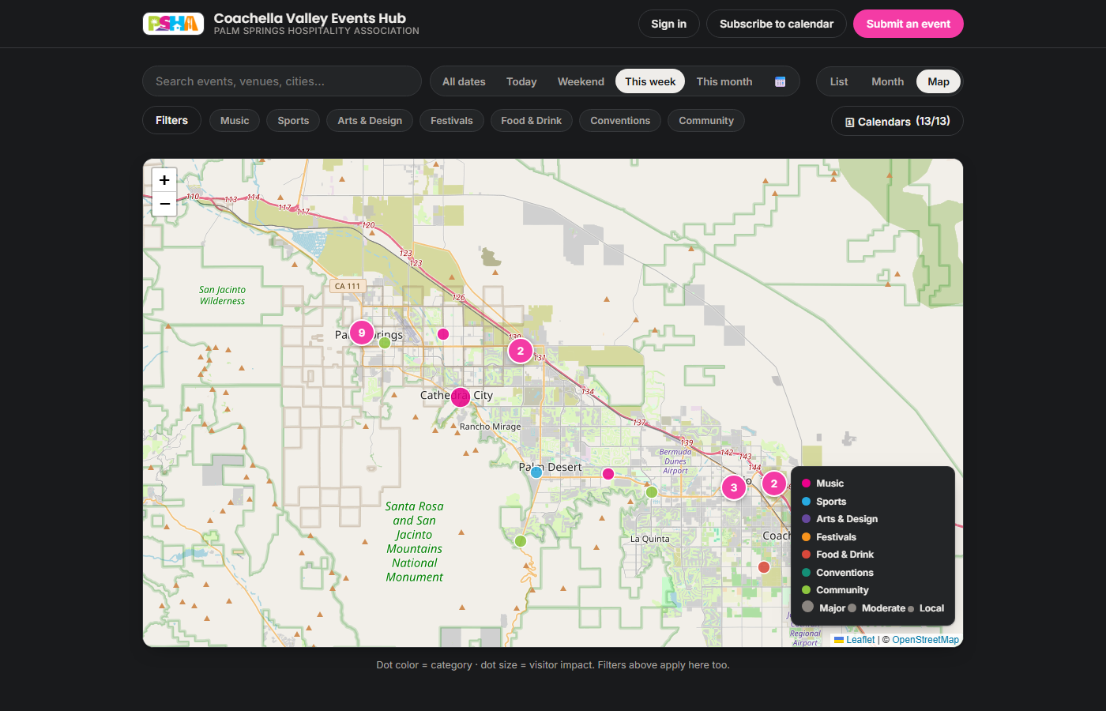Select the All dates range
The width and height of the screenshot is (1106, 711).
click(x=464, y=81)
